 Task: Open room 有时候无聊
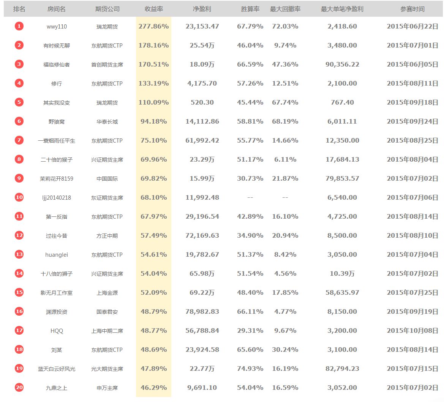click(56, 46)
